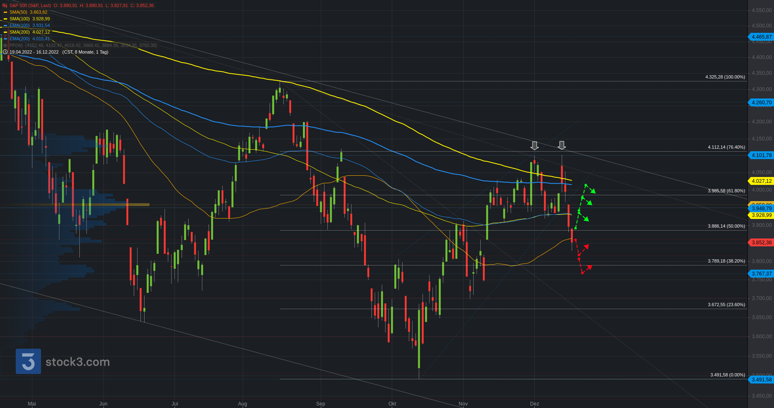
Task: Click the stock3.com watermark text
Action: 77,362
